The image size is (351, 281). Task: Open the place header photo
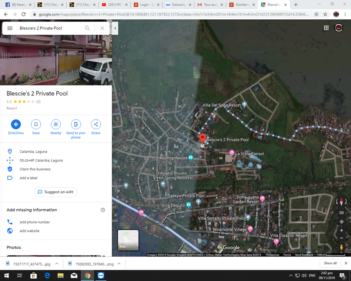[56, 60]
